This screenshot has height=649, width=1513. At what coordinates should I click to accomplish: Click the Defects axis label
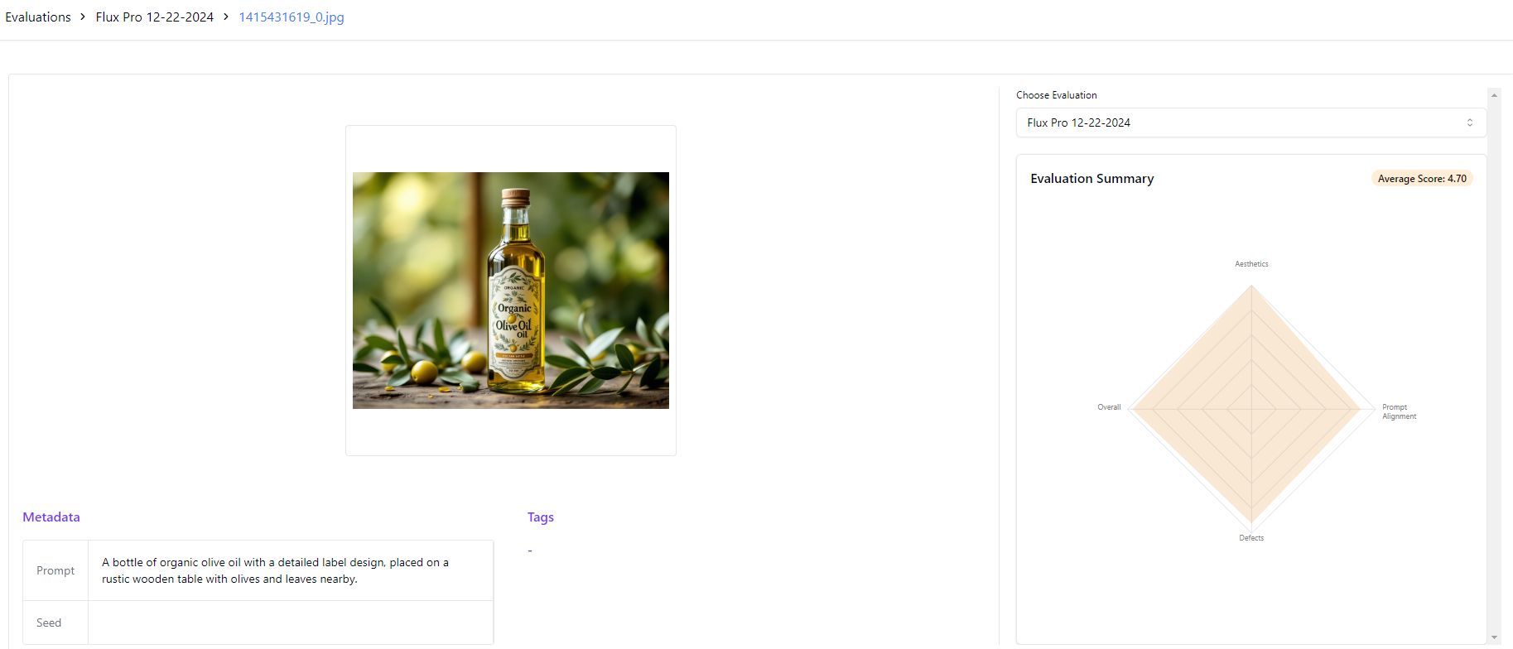pyautogui.click(x=1251, y=538)
